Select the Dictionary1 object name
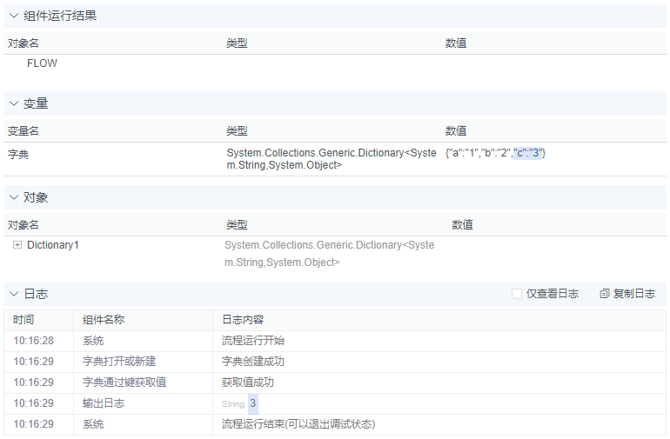Viewport: 670px width, 439px height. (x=53, y=244)
